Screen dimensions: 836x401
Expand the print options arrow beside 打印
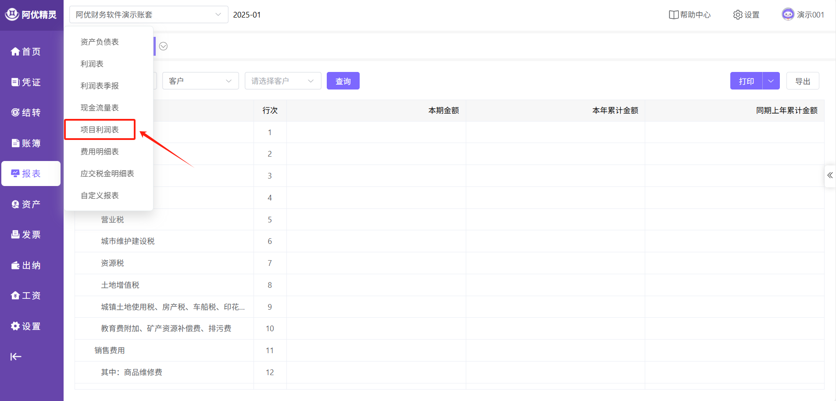pos(771,81)
